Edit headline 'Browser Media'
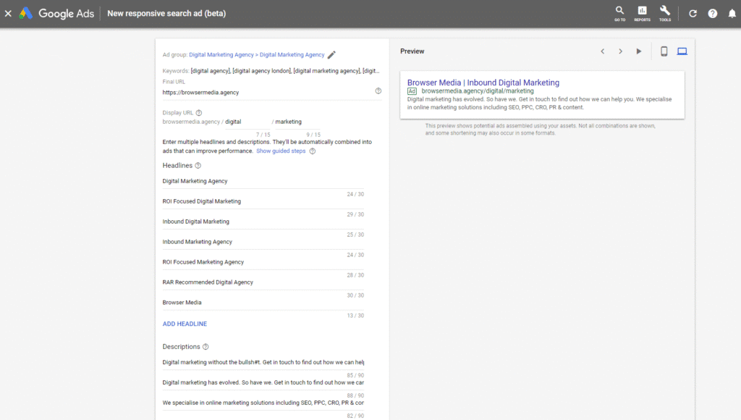This screenshot has width=741, height=420. [x=263, y=303]
